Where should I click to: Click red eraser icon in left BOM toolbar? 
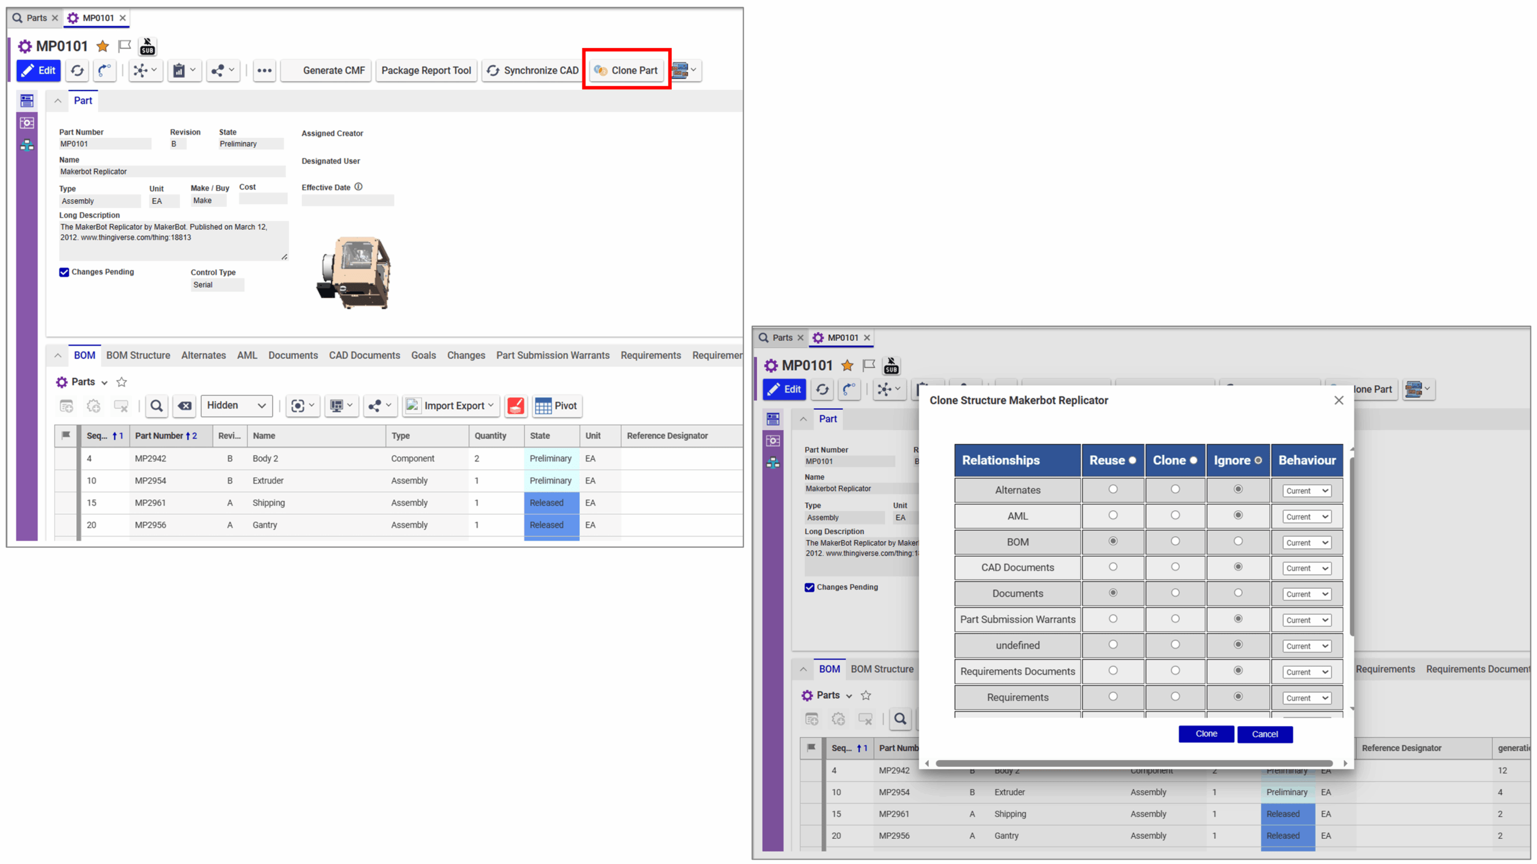pos(516,406)
